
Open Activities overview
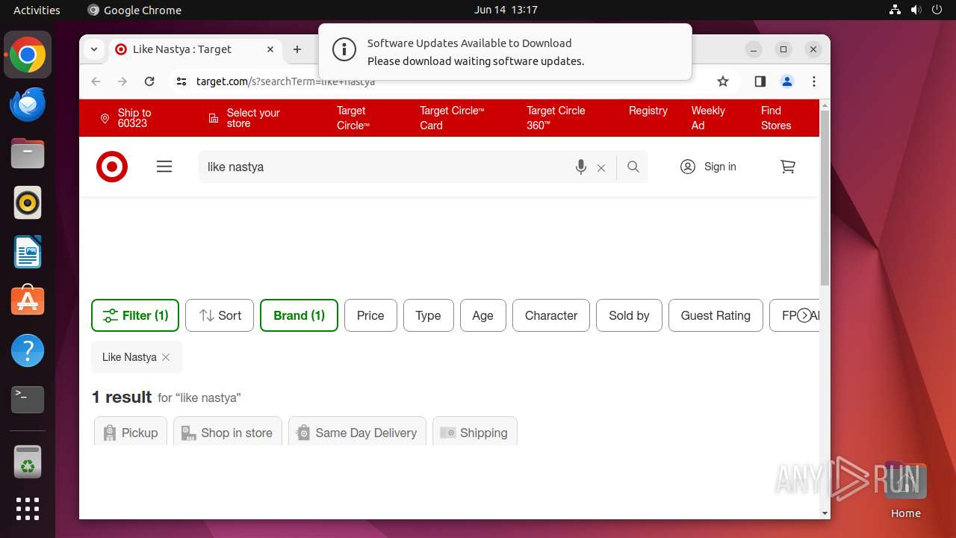click(x=37, y=10)
